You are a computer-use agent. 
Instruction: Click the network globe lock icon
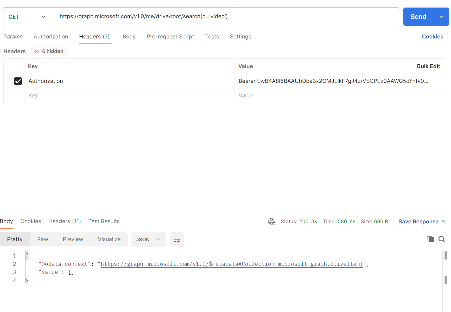point(272,221)
